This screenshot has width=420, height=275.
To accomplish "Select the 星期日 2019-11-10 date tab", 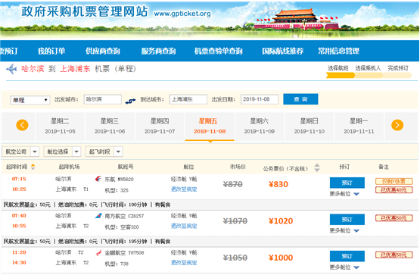I will 309,127.
